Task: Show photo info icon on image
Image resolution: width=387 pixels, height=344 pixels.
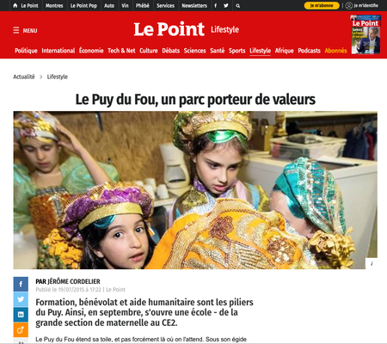Action: tap(372, 263)
